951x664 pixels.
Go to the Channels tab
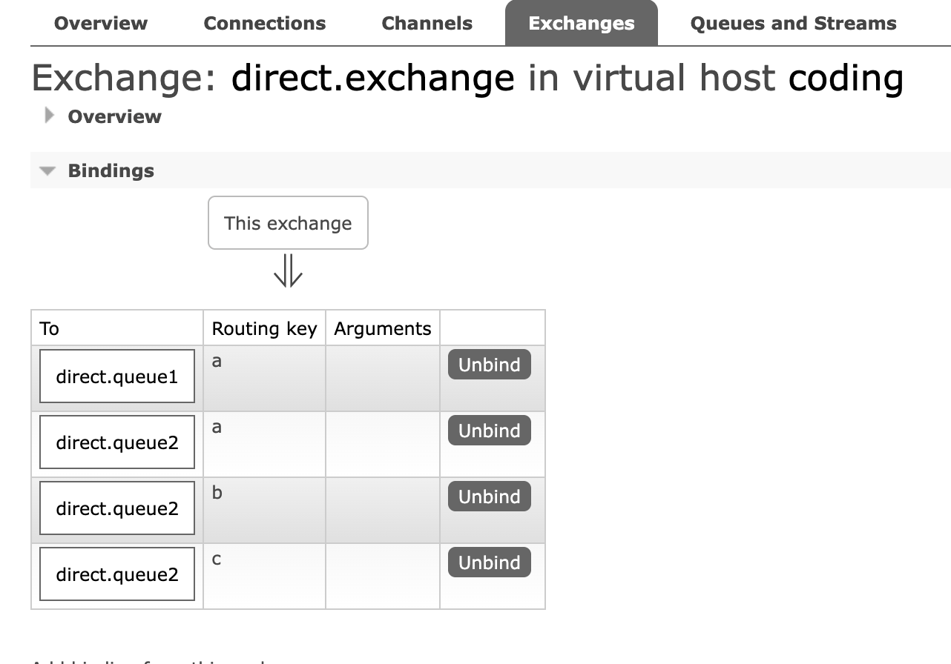coord(427,24)
